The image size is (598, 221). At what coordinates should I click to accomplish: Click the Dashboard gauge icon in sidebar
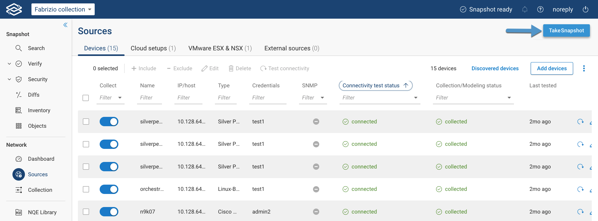point(19,159)
